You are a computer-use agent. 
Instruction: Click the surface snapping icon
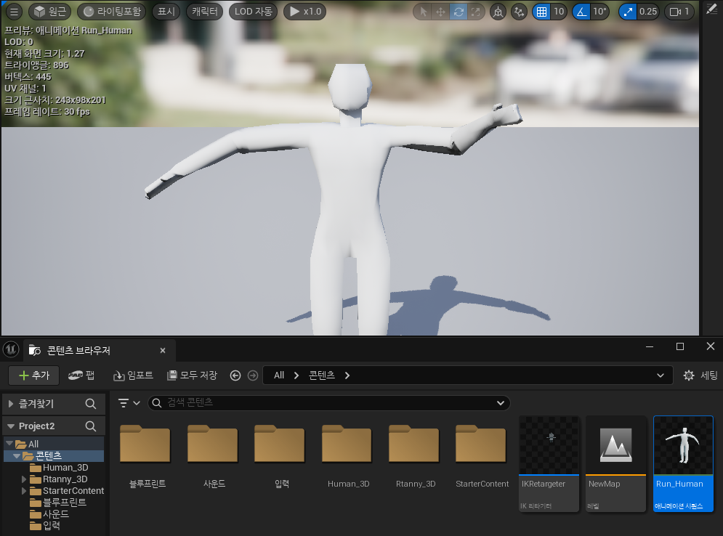point(518,12)
